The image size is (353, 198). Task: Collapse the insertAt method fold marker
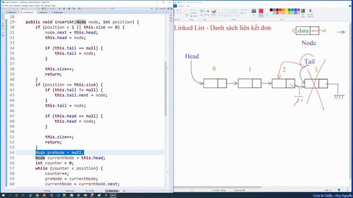15,22
